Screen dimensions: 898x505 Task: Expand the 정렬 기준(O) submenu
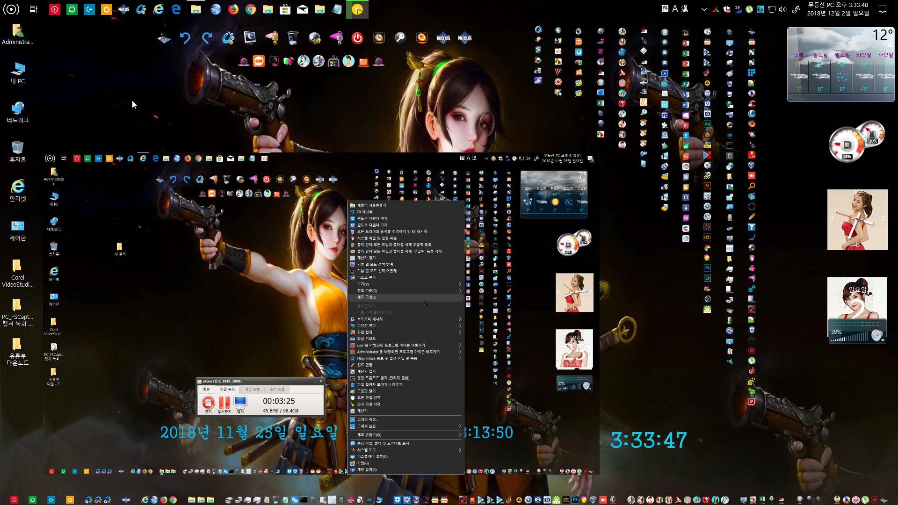tap(406, 290)
